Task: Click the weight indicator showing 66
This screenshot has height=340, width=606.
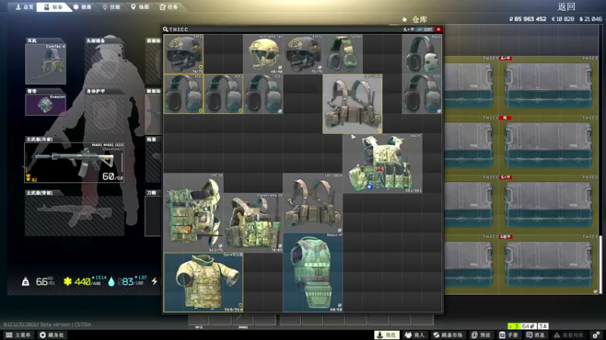Action: pyautogui.click(x=39, y=281)
